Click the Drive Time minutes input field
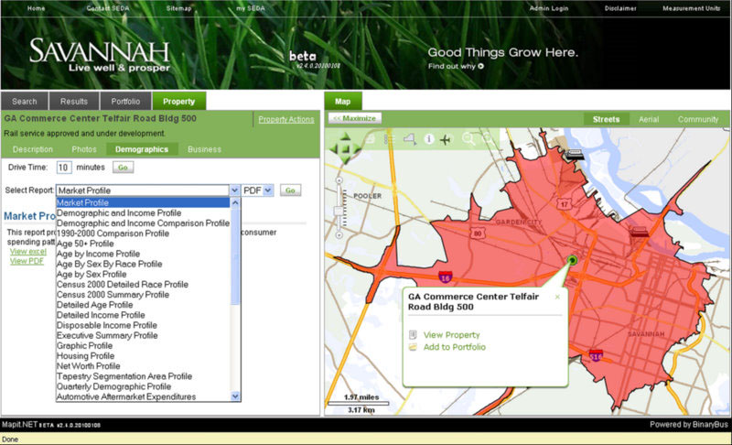 [x=64, y=168]
